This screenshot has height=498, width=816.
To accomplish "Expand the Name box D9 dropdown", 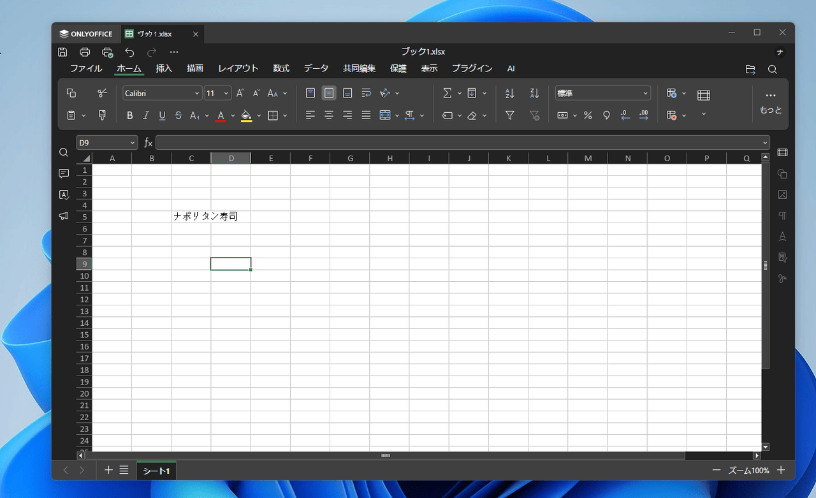I will click(133, 143).
